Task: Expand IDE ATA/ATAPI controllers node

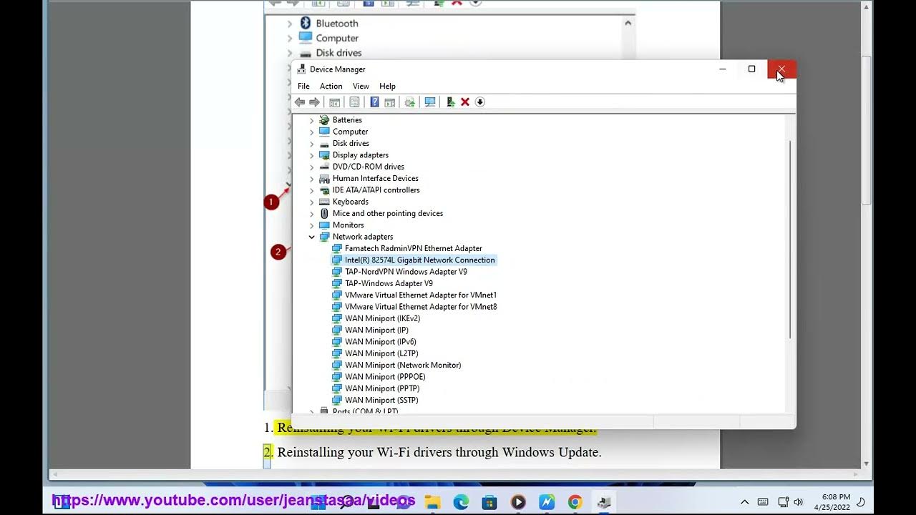Action: [312, 190]
